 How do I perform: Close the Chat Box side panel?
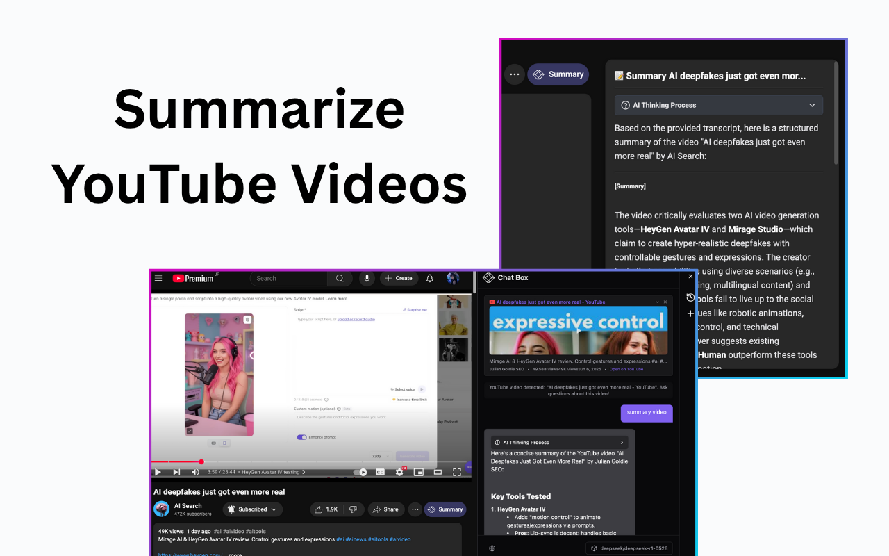(x=690, y=276)
